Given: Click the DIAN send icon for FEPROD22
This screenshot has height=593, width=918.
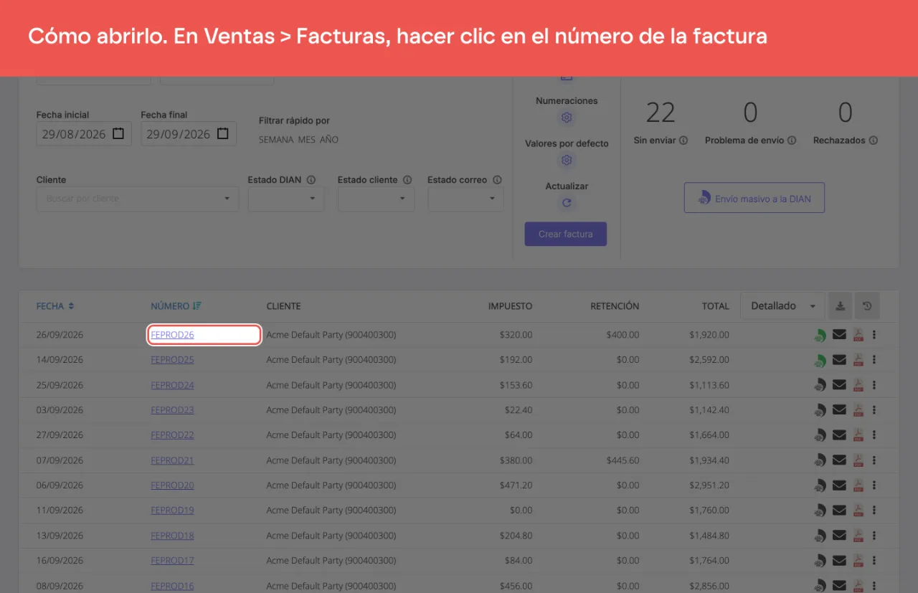Looking at the screenshot, I should pyautogui.click(x=820, y=435).
